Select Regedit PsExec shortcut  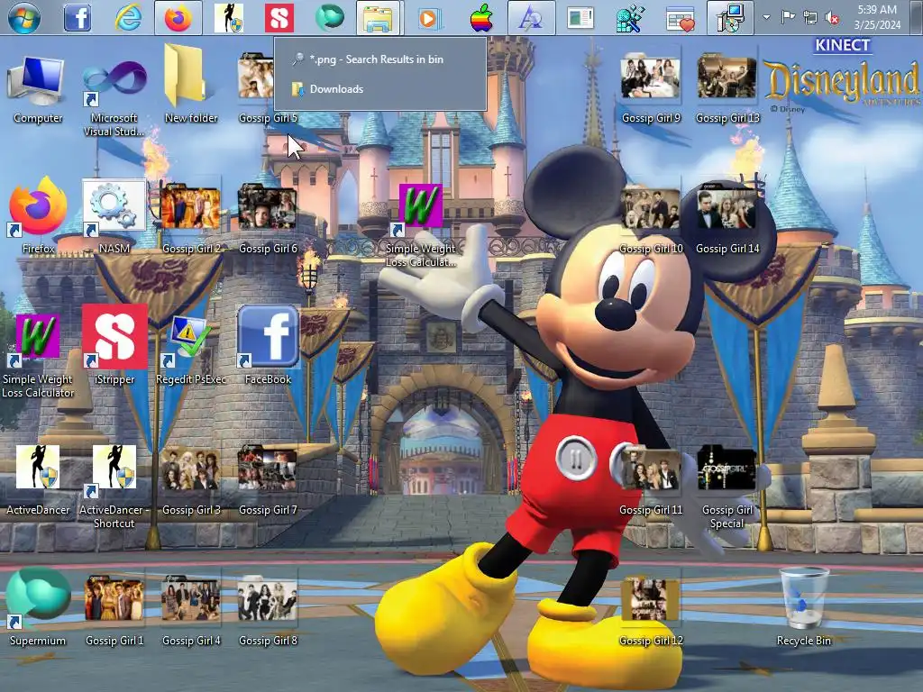pyautogui.click(x=191, y=350)
